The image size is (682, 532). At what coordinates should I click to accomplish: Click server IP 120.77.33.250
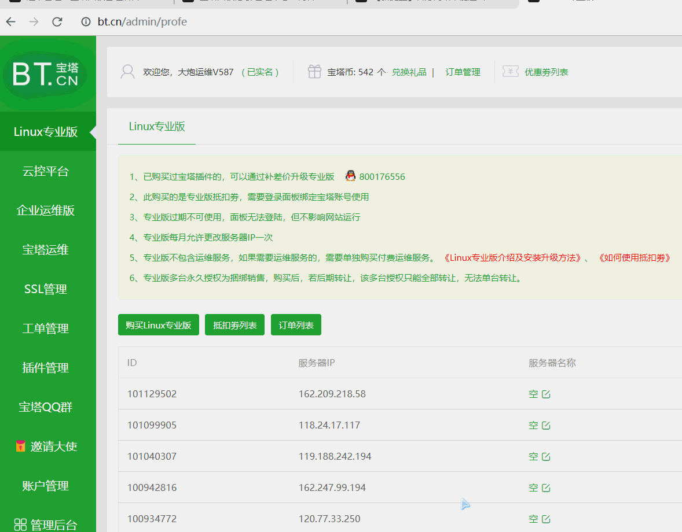(x=329, y=519)
